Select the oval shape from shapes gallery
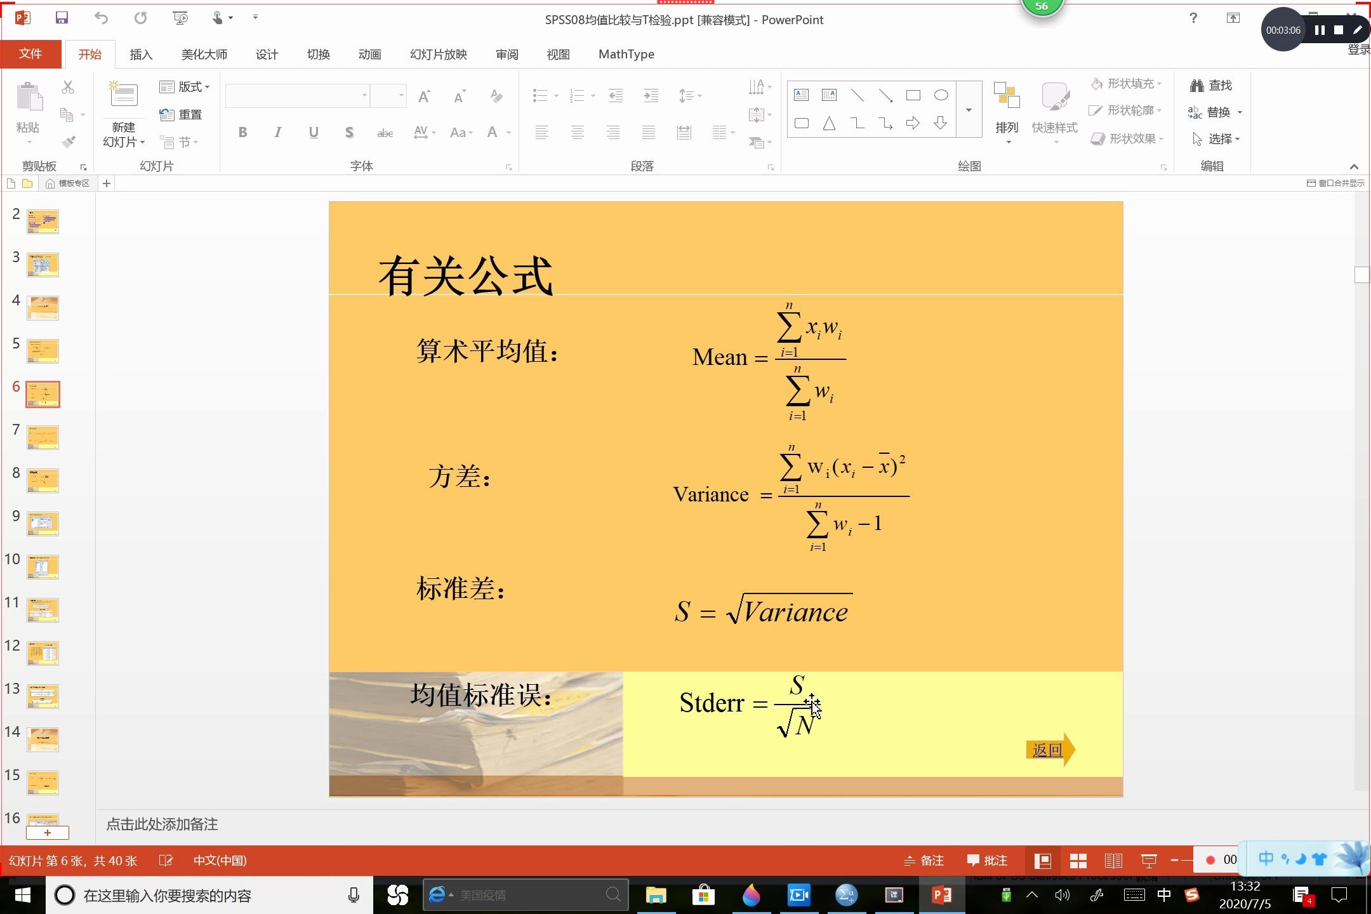Viewport: 1371px width, 914px height. [940, 94]
